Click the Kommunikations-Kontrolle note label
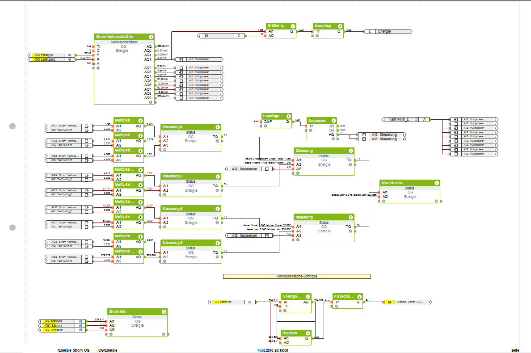Viewport: 531px width, 353px height. 297,277
